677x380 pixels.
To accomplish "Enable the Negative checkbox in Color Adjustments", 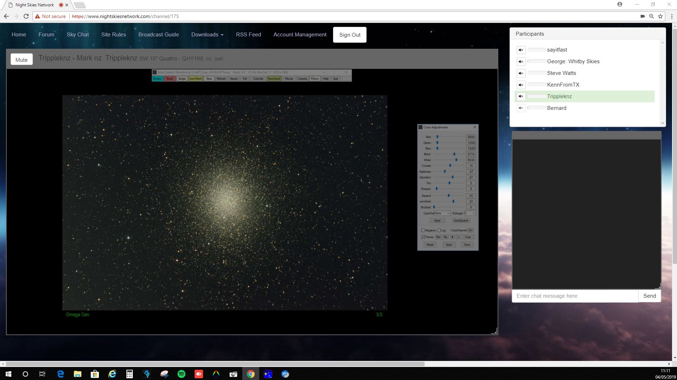I will 423,230.
